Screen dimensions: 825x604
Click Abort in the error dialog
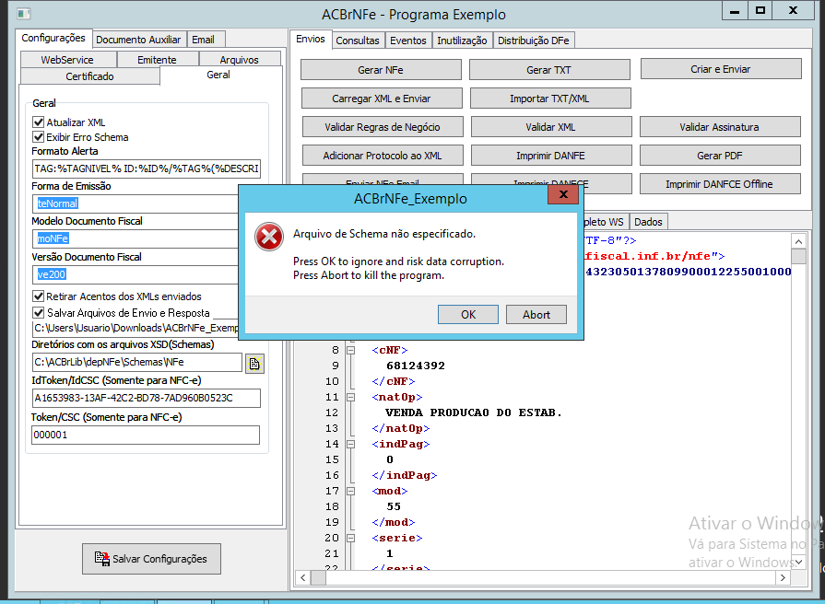pos(536,314)
